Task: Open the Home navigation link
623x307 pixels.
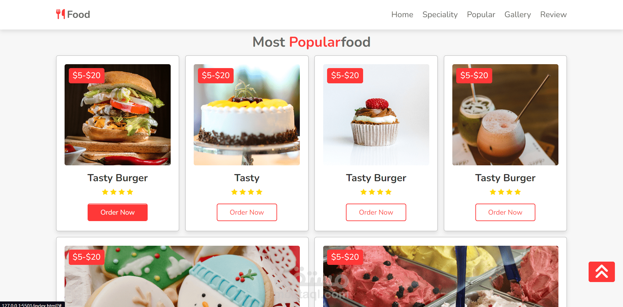Action: pyautogui.click(x=402, y=15)
